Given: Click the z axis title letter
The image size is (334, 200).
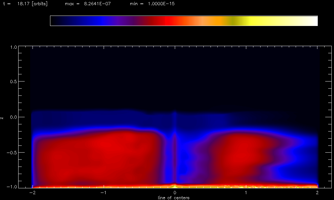Looking at the screenshot, I should (x=3, y=118).
